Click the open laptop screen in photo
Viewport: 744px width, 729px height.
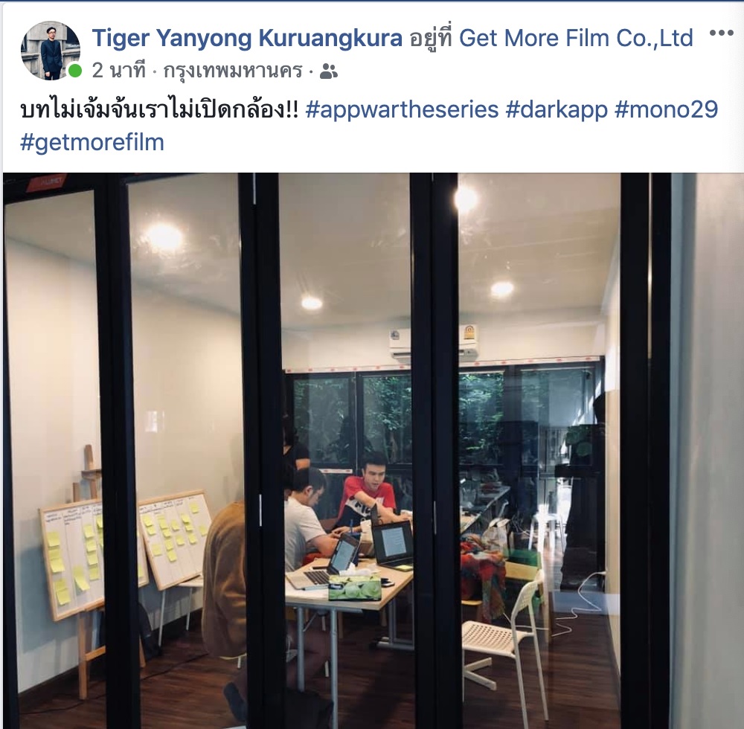coord(394,542)
